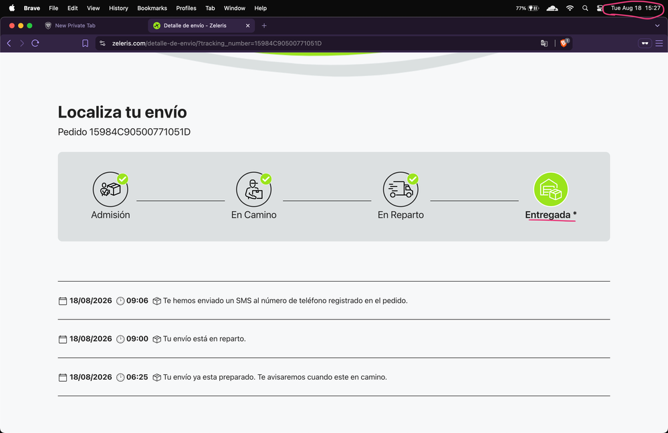Open the Brave hamburger menu
This screenshot has height=433, width=668.
pos(659,43)
